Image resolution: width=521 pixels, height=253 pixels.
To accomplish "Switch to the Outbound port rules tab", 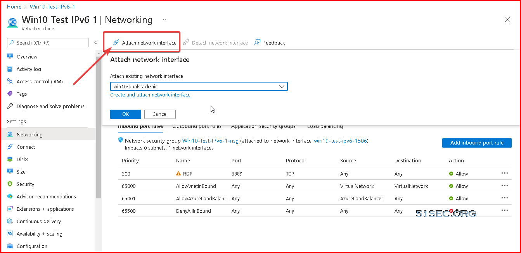I will pos(197,126).
